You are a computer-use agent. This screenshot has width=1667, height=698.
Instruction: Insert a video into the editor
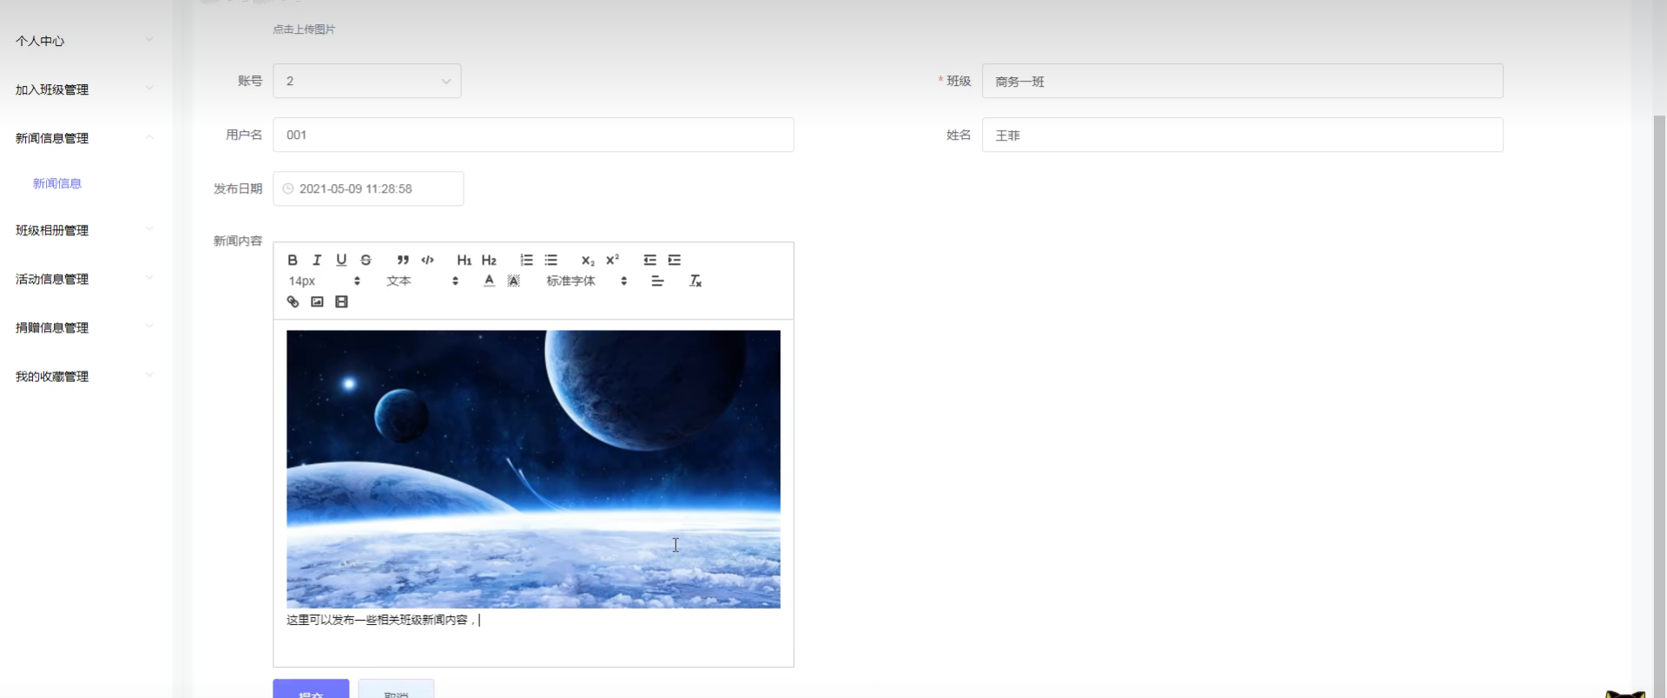341,301
